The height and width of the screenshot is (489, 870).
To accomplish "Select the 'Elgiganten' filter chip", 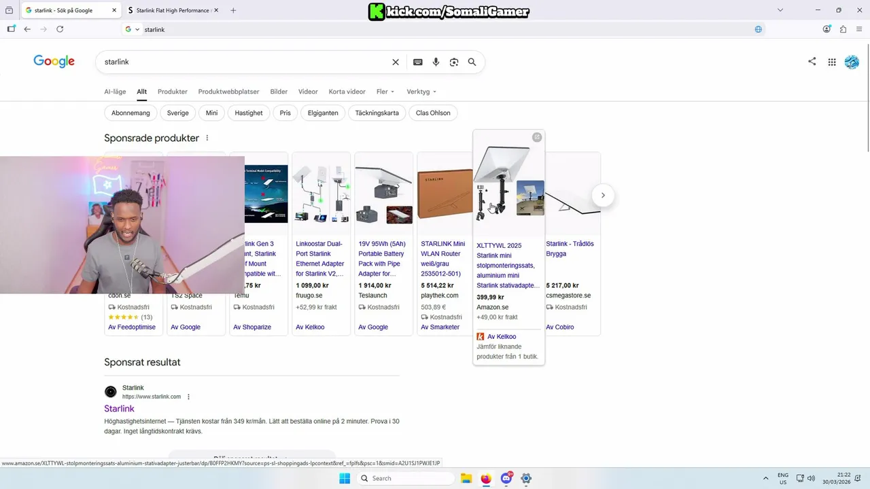I will [x=323, y=113].
